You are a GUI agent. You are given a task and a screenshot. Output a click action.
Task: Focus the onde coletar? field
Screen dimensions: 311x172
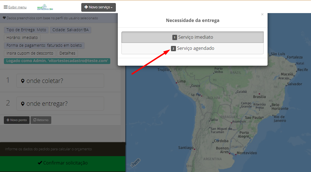(60, 81)
